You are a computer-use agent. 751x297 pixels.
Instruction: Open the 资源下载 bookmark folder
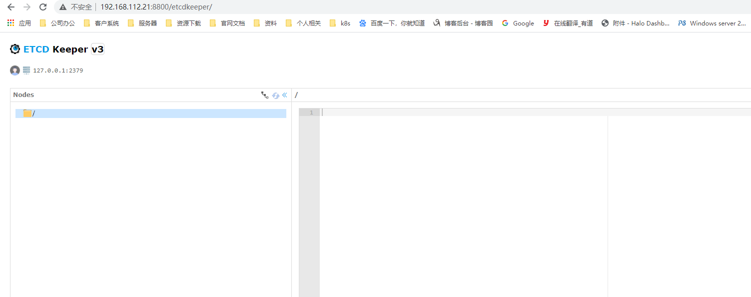pos(183,23)
